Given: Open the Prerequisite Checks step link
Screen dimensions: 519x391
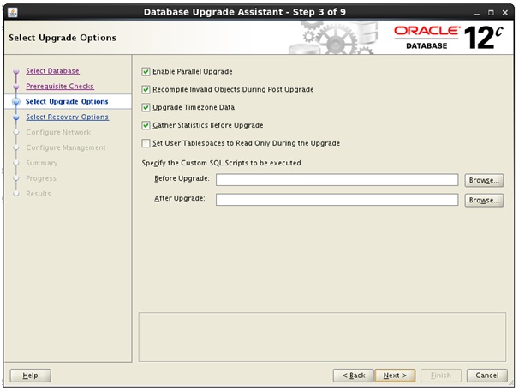Looking at the screenshot, I should [x=60, y=87].
